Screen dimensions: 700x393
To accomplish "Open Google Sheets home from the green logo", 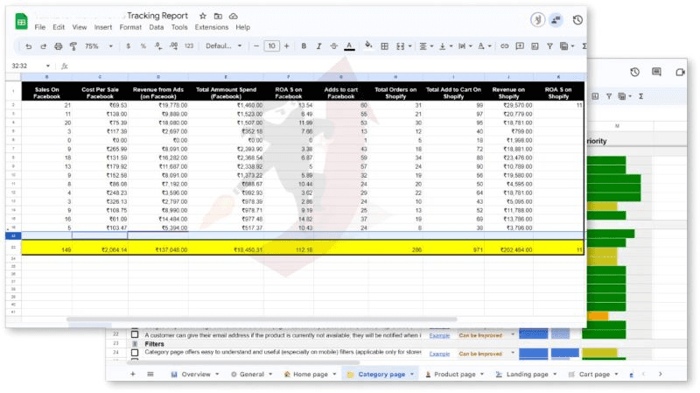I will [x=21, y=21].
